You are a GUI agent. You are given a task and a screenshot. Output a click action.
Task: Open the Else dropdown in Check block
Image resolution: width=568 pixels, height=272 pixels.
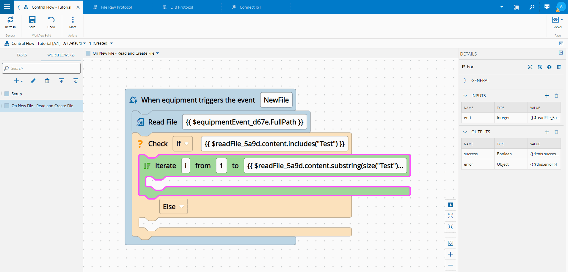[x=173, y=206]
